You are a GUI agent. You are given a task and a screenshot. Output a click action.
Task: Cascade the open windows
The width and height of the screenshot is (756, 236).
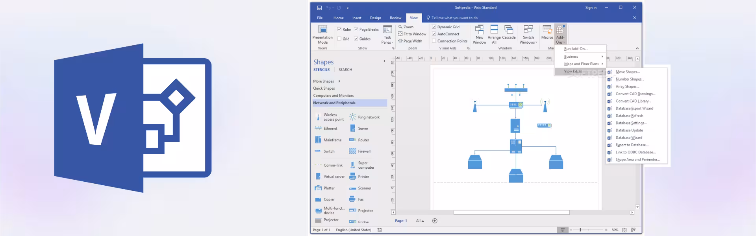point(509,32)
